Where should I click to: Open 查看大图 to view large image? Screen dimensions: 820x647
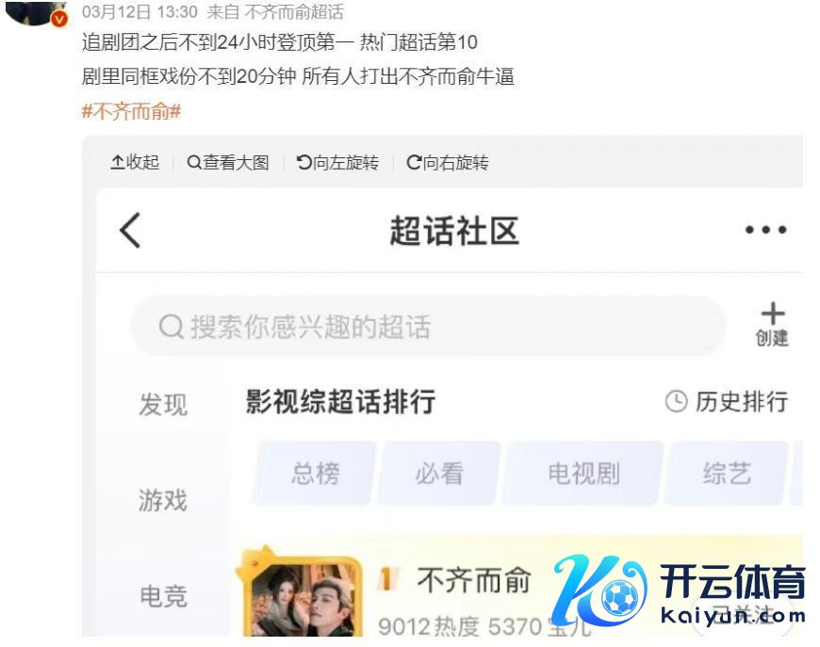click(x=228, y=163)
